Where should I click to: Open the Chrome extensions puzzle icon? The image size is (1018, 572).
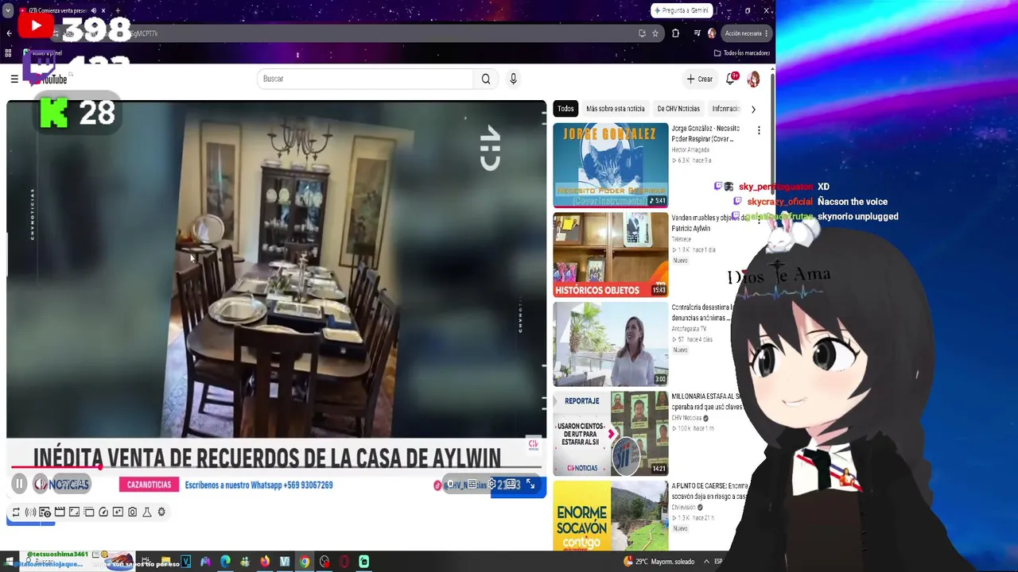pos(675,33)
